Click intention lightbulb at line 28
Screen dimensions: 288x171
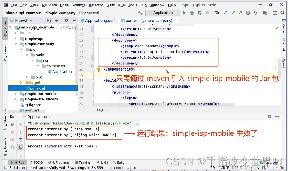pyautogui.click(x=98, y=69)
